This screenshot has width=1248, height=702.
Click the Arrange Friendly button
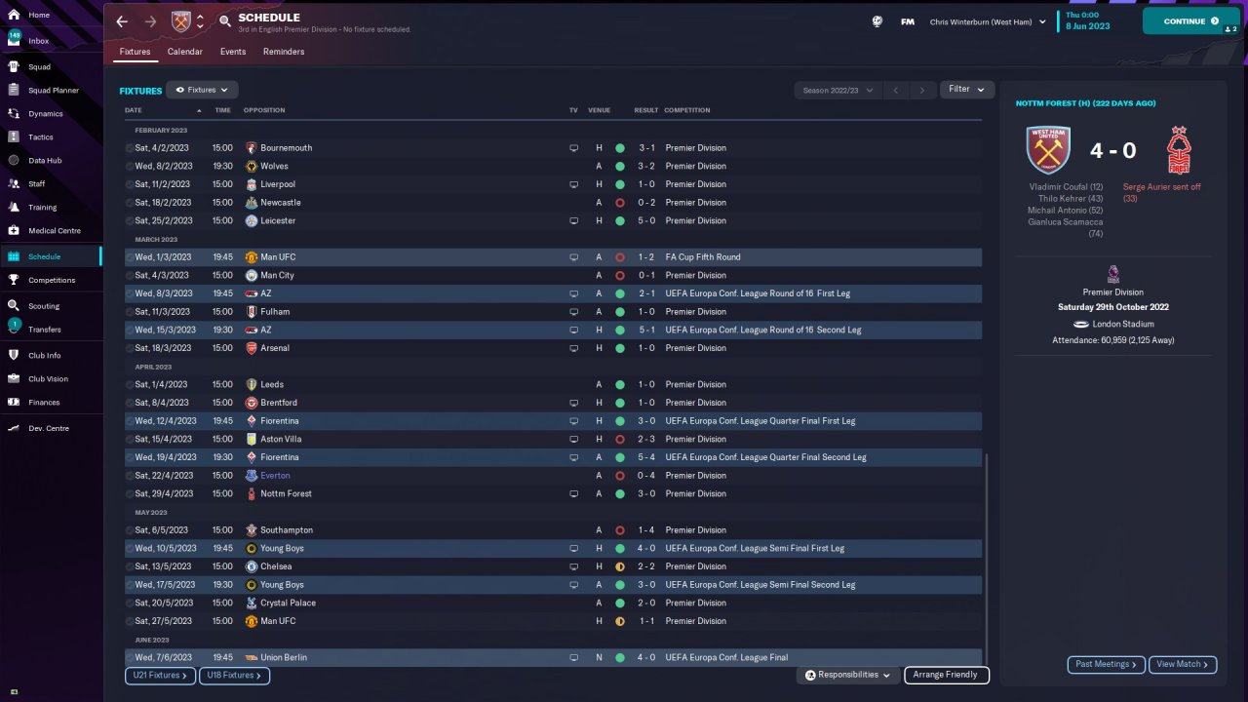(947, 675)
